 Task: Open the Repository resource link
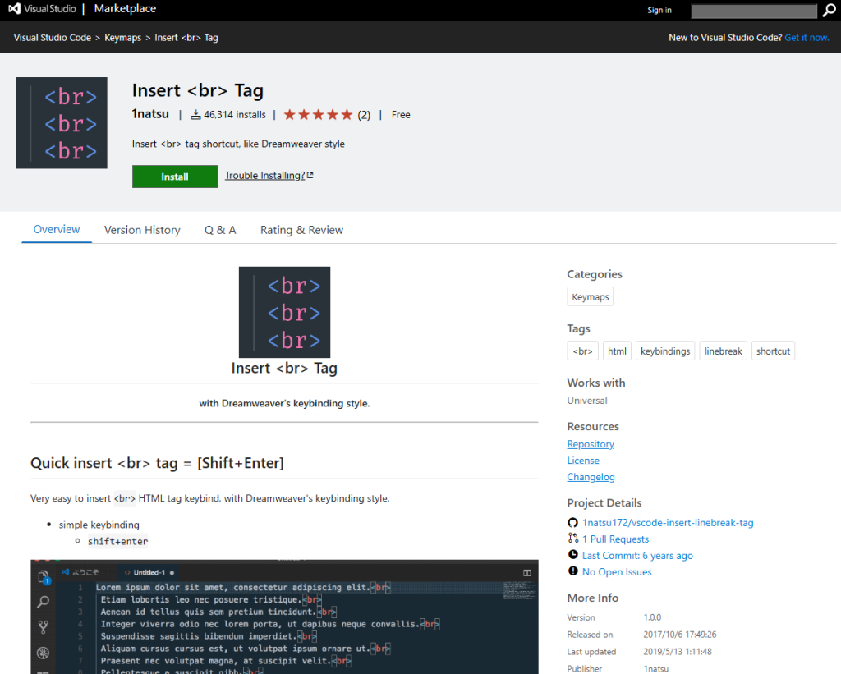tap(591, 444)
